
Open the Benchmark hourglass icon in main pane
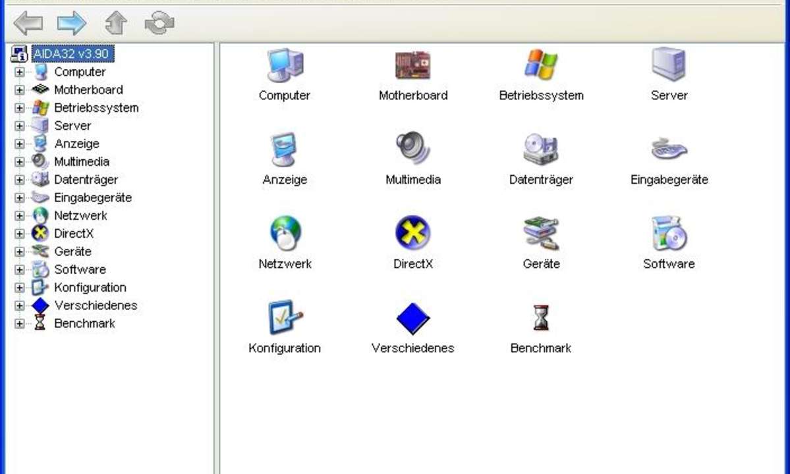(x=541, y=317)
